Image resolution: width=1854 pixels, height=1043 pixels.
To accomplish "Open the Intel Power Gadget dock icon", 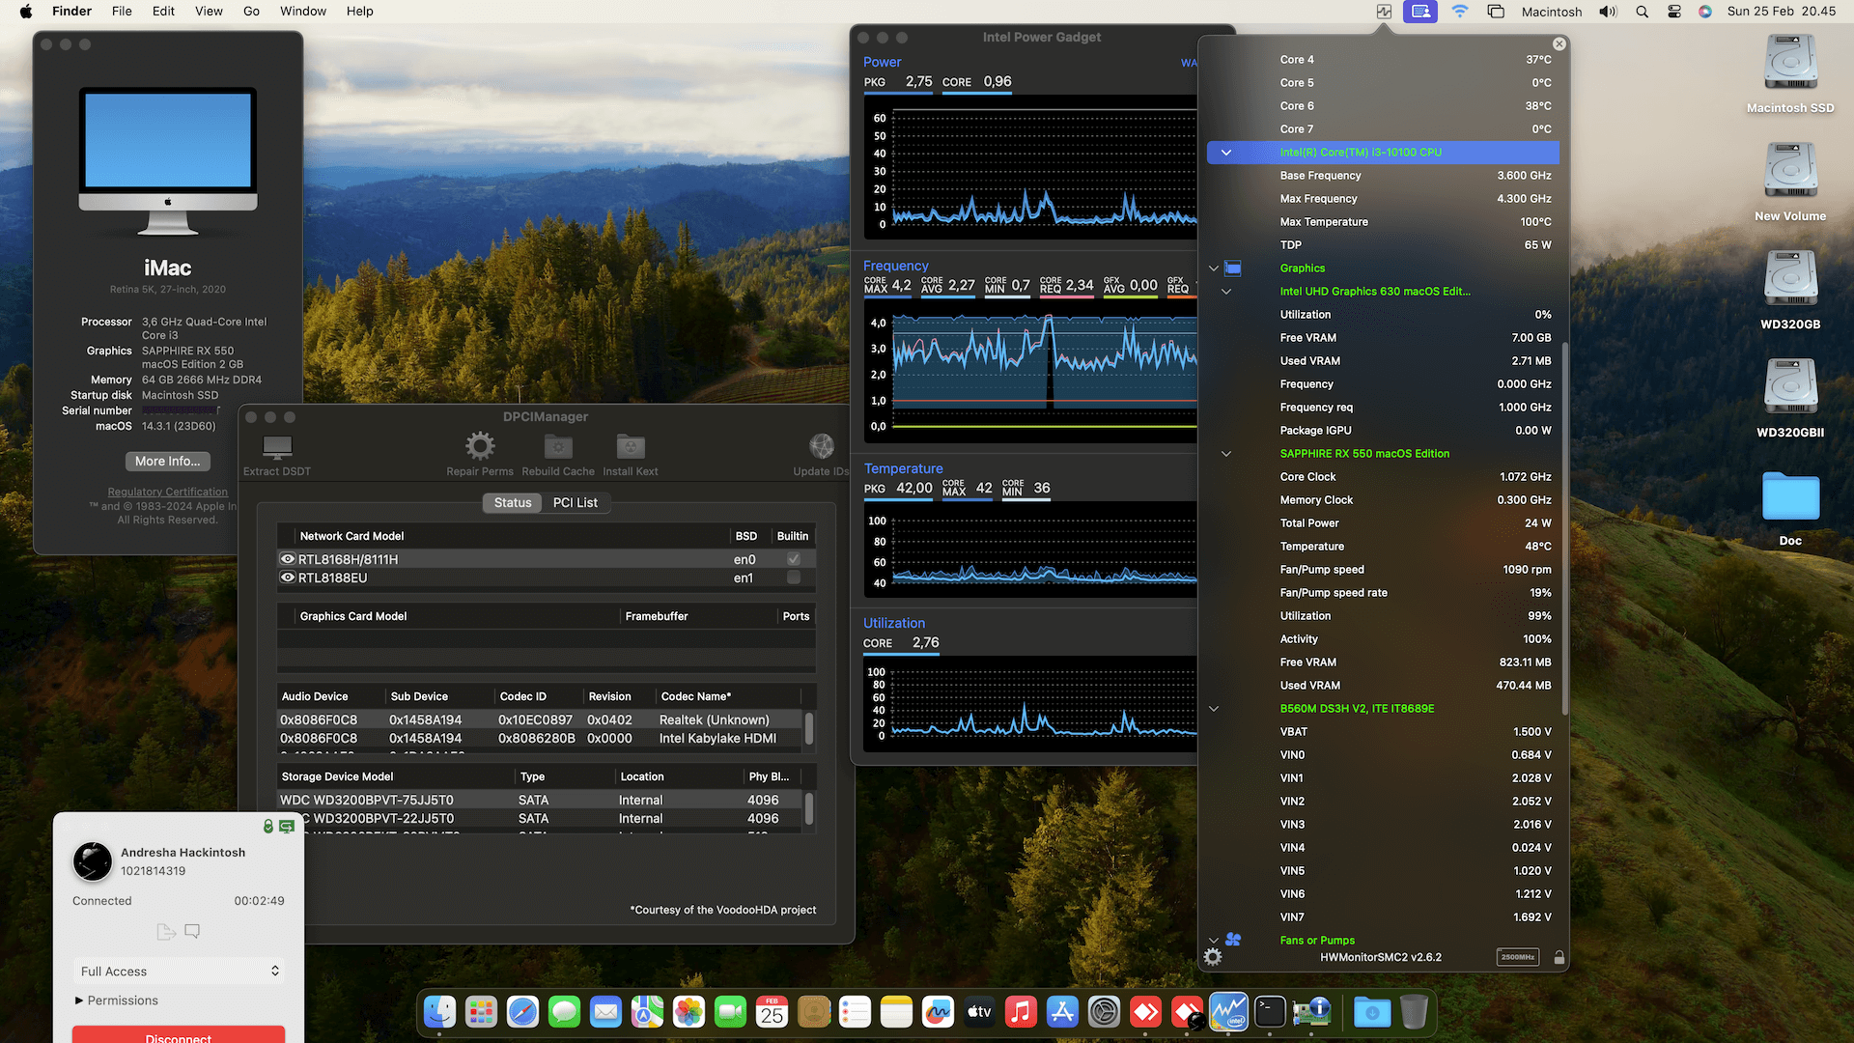I will (x=1228, y=1011).
